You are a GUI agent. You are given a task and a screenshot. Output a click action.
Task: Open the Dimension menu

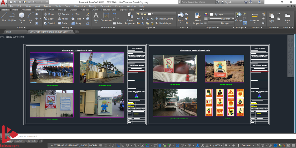coord(80,6)
